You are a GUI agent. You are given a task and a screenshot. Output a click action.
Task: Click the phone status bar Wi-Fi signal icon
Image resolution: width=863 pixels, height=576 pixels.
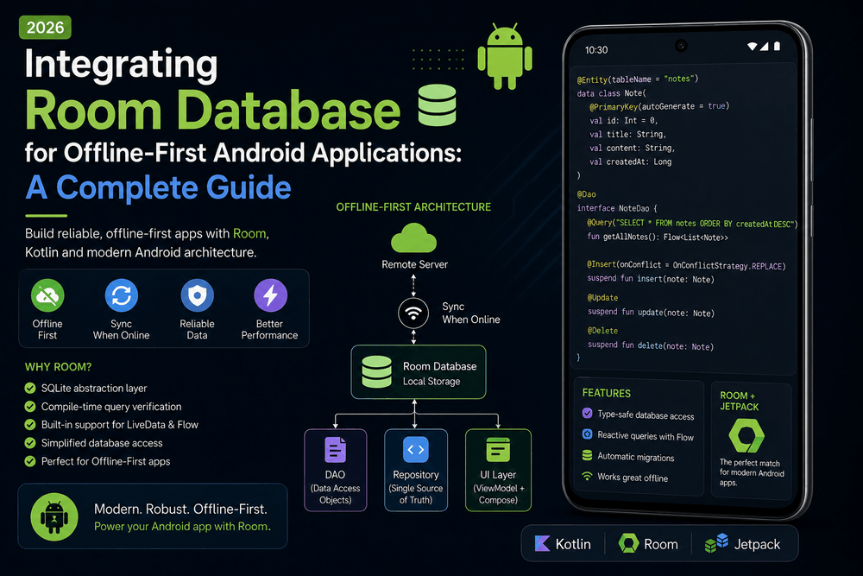752,47
